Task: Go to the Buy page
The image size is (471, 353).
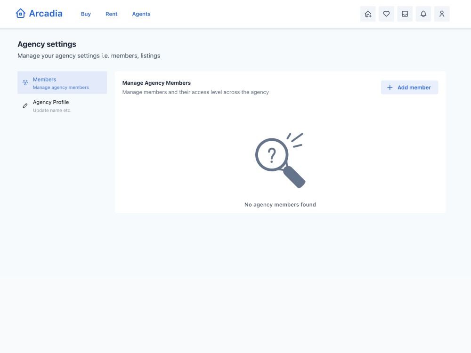Action: (x=86, y=14)
